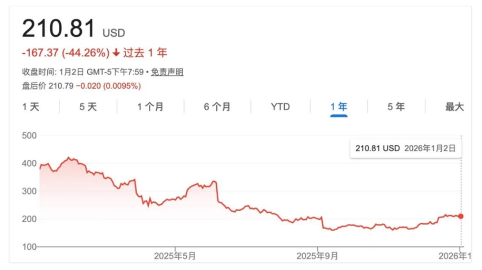The image size is (482, 270).
Task: Select the 1天 time range tab
Action: click(31, 107)
